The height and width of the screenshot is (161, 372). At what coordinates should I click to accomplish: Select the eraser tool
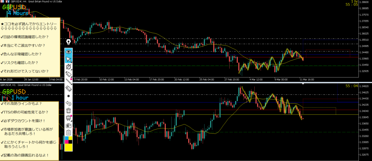(x=68, y=88)
